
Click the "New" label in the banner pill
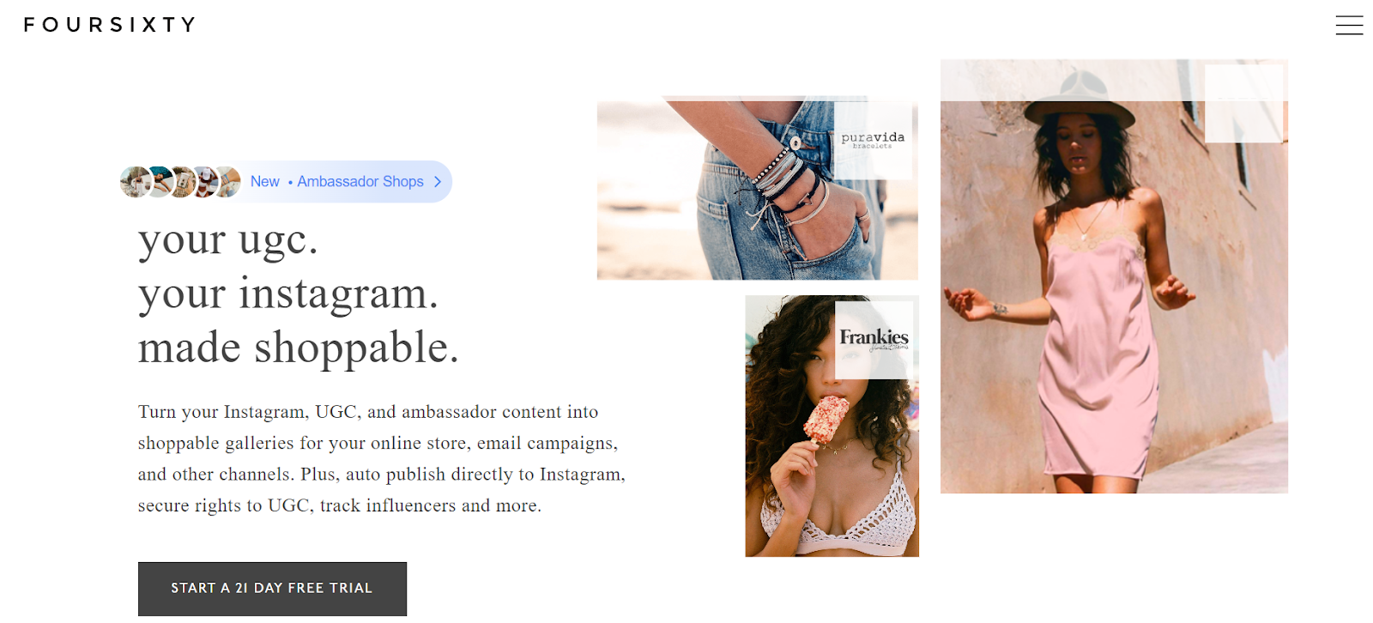pos(265,182)
